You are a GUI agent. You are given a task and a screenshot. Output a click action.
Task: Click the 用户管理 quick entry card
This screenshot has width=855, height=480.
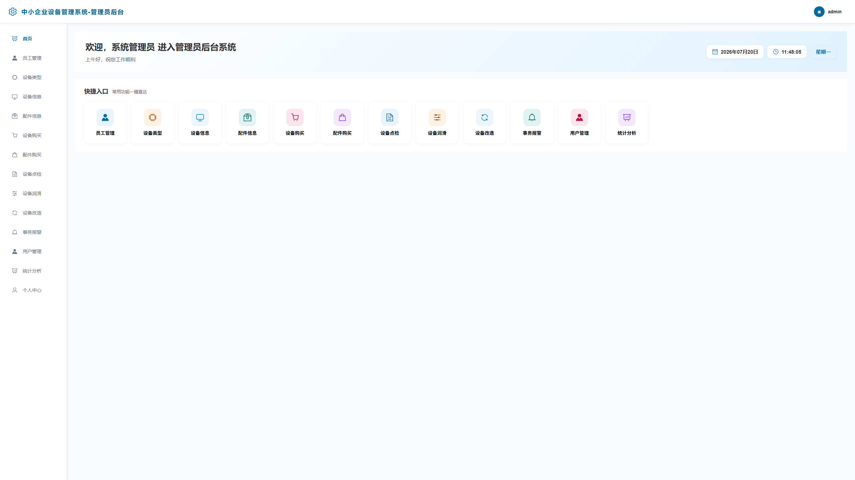[579, 123]
